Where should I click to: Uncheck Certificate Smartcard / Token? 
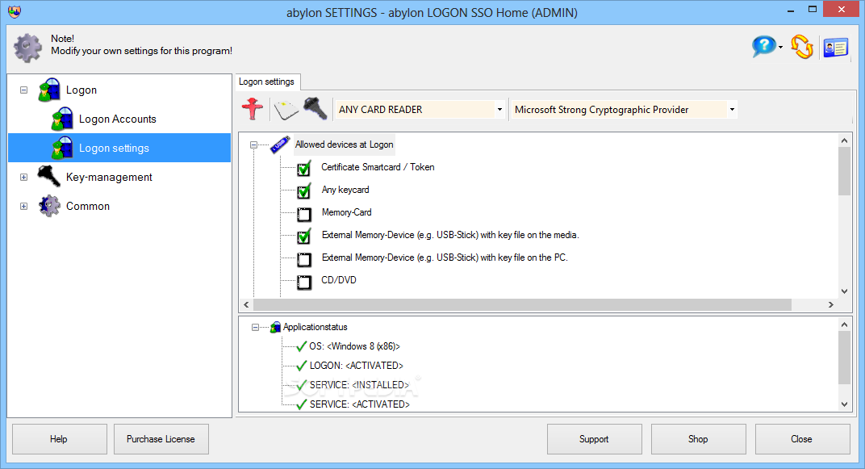tap(304, 168)
